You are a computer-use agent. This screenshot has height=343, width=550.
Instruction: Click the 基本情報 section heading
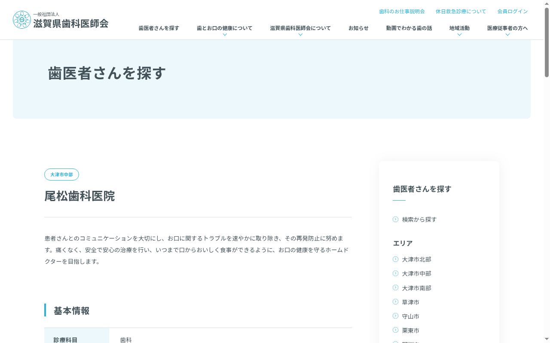point(71,310)
